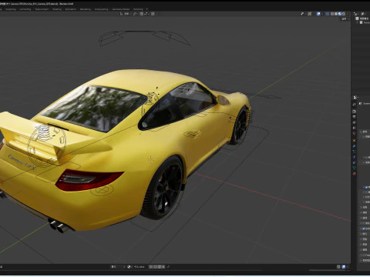The width and height of the screenshot is (370, 277).
Task: Toggle snapping magnet in viewport header
Action: [142, 14]
